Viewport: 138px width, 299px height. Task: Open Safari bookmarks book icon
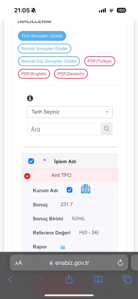(x=98, y=280)
